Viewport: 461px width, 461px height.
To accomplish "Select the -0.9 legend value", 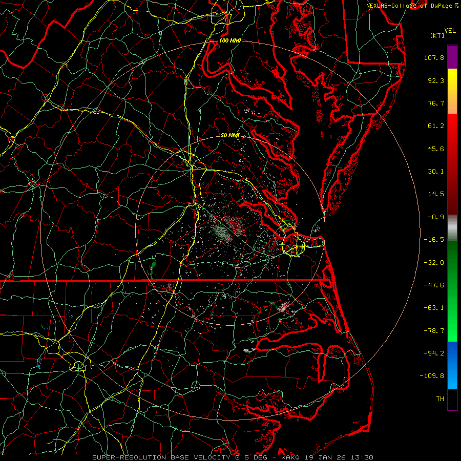I will point(436,217).
